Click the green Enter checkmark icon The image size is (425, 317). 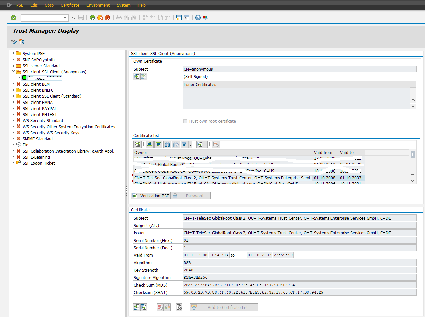[14, 18]
